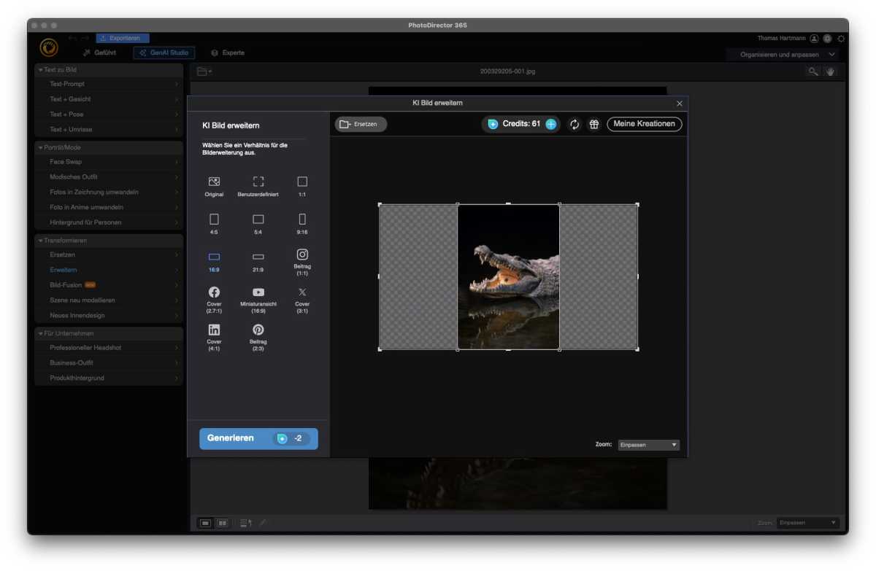
Task: Open Foto in Anime umwandeln
Action: pyautogui.click(x=109, y=207)
